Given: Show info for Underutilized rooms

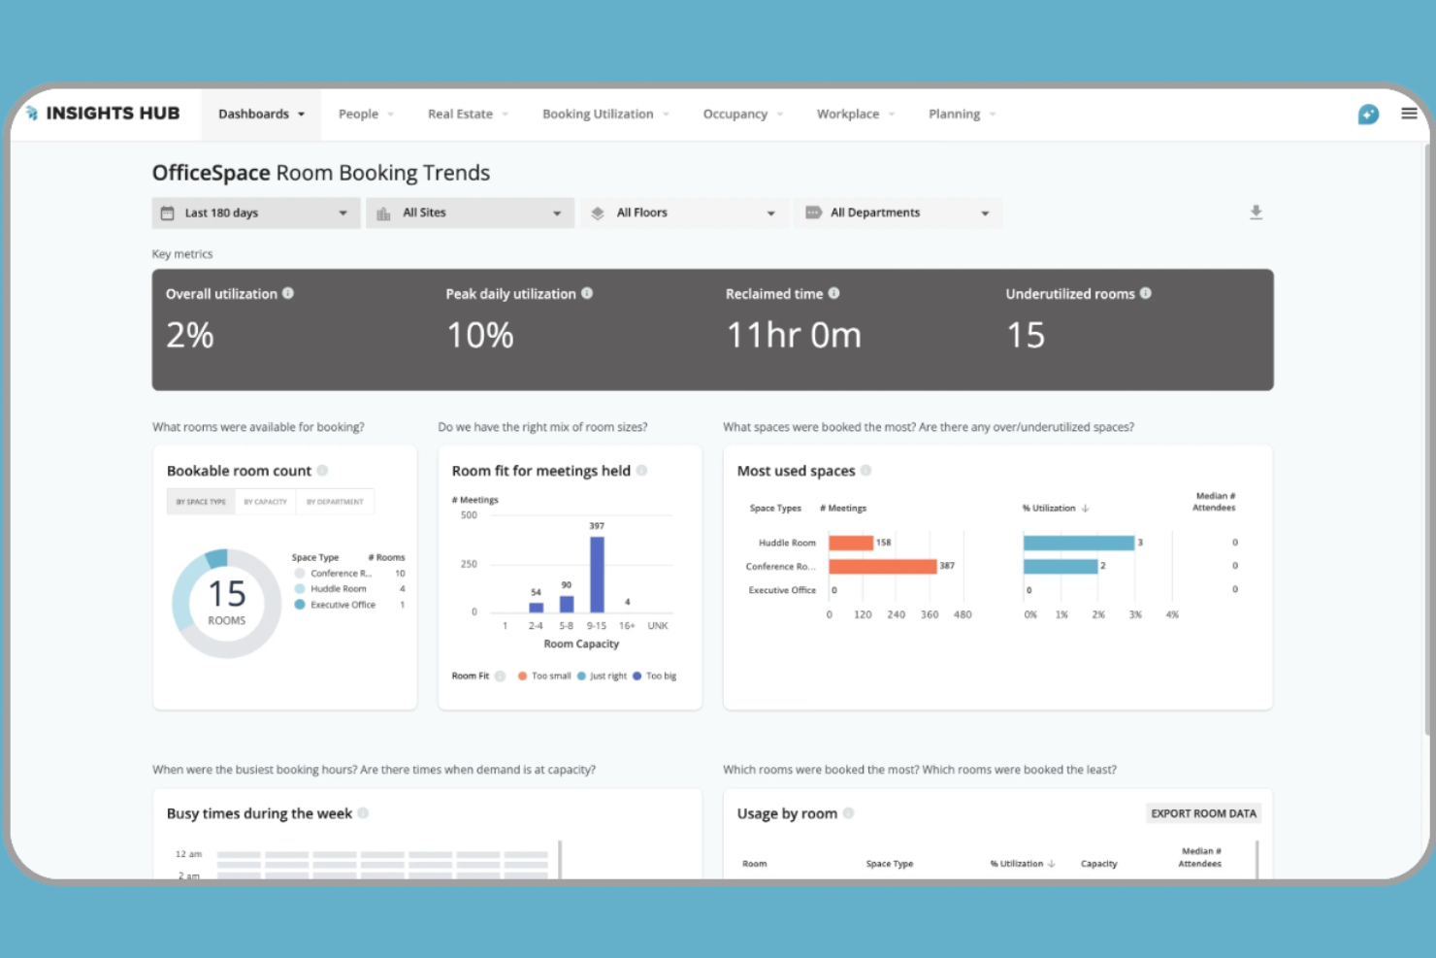Looking at the screenshot, I should [1146, 293].
